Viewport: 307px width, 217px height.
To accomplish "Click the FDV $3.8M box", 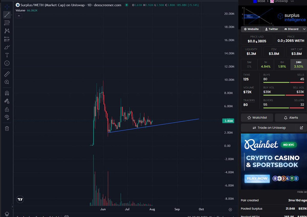I will coord(274,52).
